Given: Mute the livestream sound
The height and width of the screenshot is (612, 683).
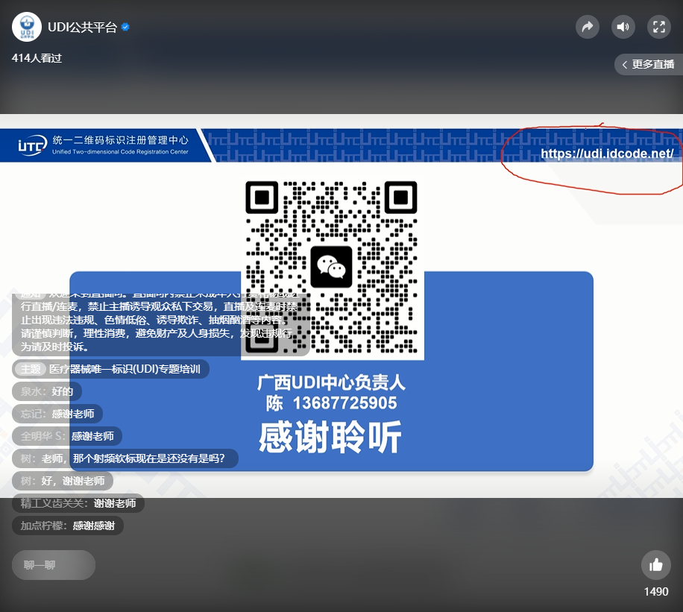Looking at the screenshot, I should point(623,27).
